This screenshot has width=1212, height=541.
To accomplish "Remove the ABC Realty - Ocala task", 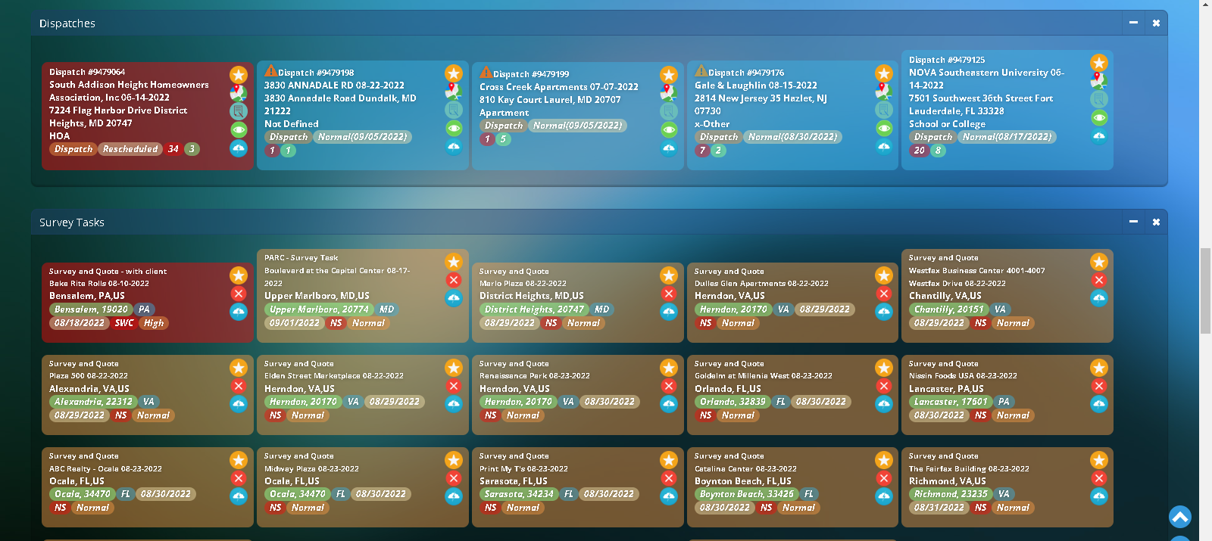I will tap(239, 478).
